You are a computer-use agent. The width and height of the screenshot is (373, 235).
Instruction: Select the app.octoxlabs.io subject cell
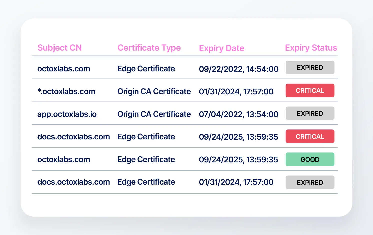tap(67, 114)
